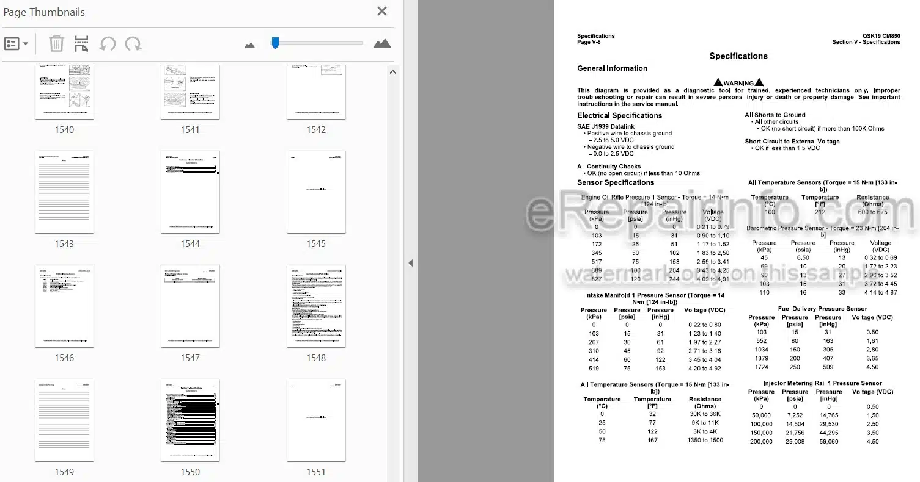920x482 pixels.
Task: Select page 1546 thumbnail
Action: click(x=64, y=306)
